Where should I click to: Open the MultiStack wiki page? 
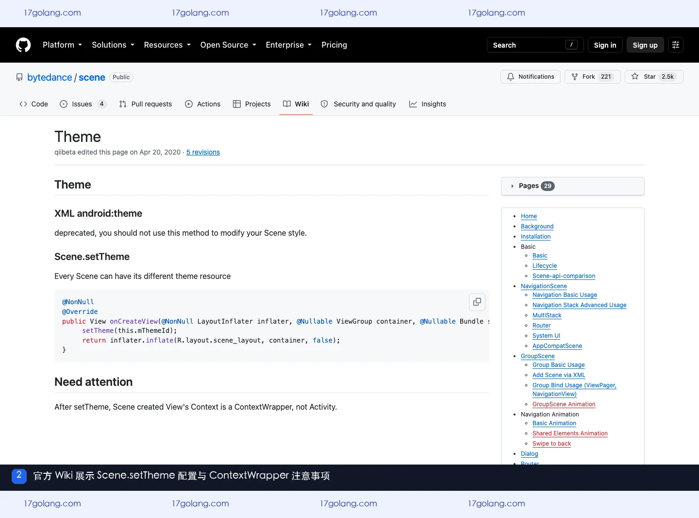click(x=547, y=315)
